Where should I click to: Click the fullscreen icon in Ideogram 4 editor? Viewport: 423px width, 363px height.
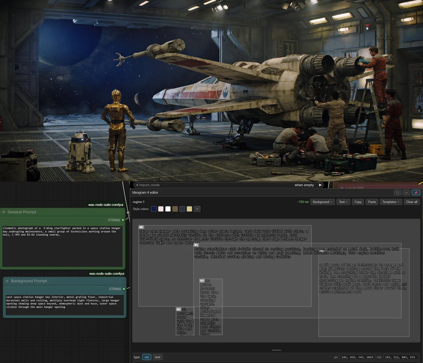(398, 192)
